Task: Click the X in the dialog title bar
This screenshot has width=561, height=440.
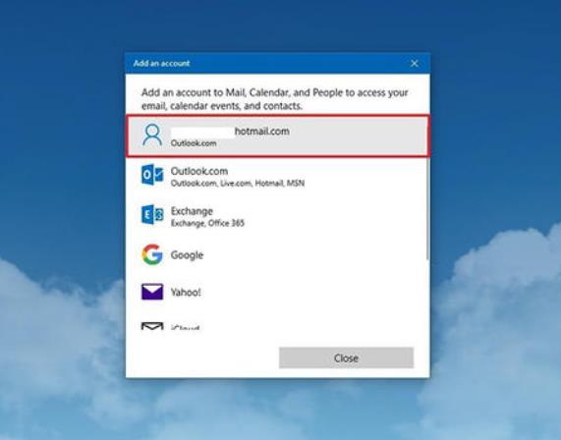Action: point(415,63)
